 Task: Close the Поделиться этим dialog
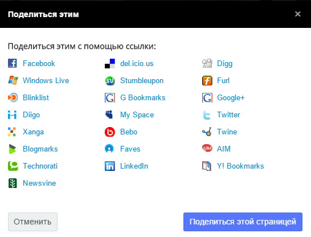(x=298, y=14)
